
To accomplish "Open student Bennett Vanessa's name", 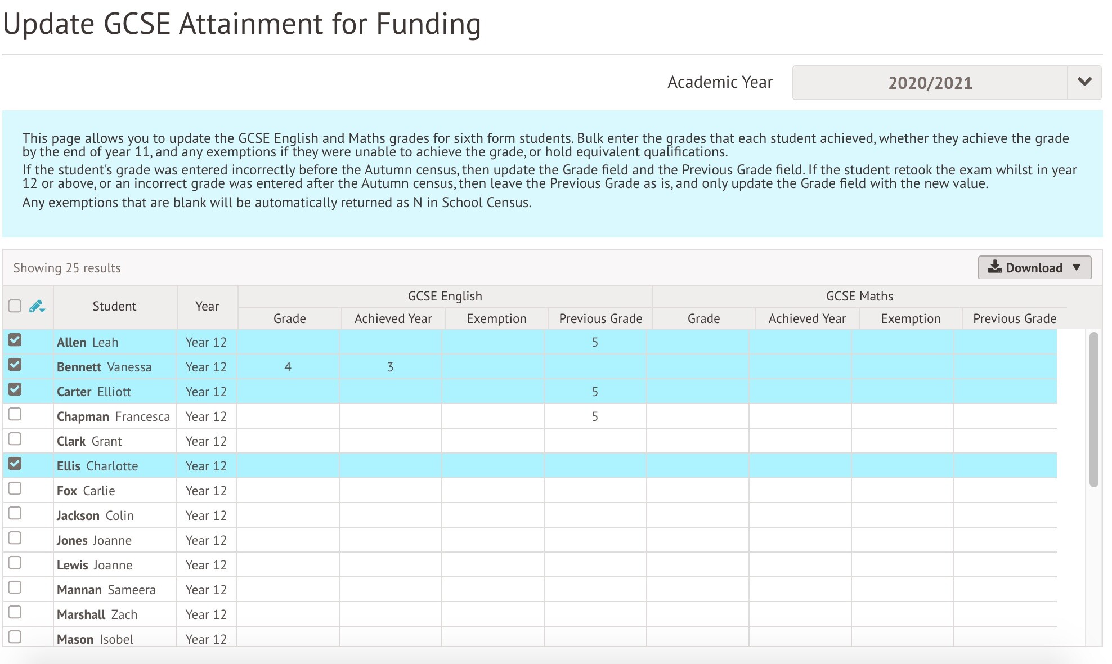I will pyautogui.click(x=104, y=367).
